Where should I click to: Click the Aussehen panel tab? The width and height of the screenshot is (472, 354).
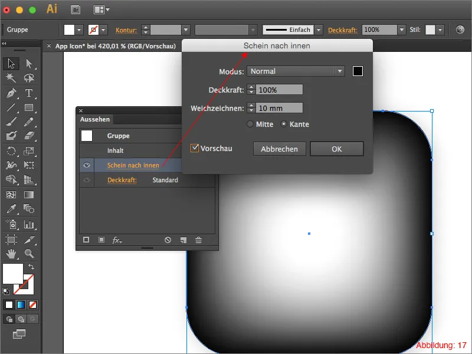95,119
